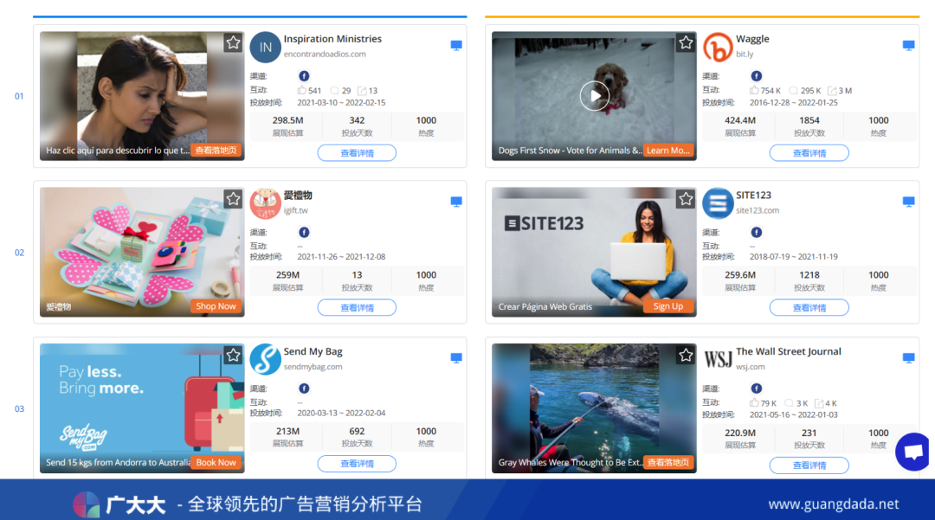Open the Waggle orange logo avatar
Screen dimensions: 935x520
coord(718,48)
